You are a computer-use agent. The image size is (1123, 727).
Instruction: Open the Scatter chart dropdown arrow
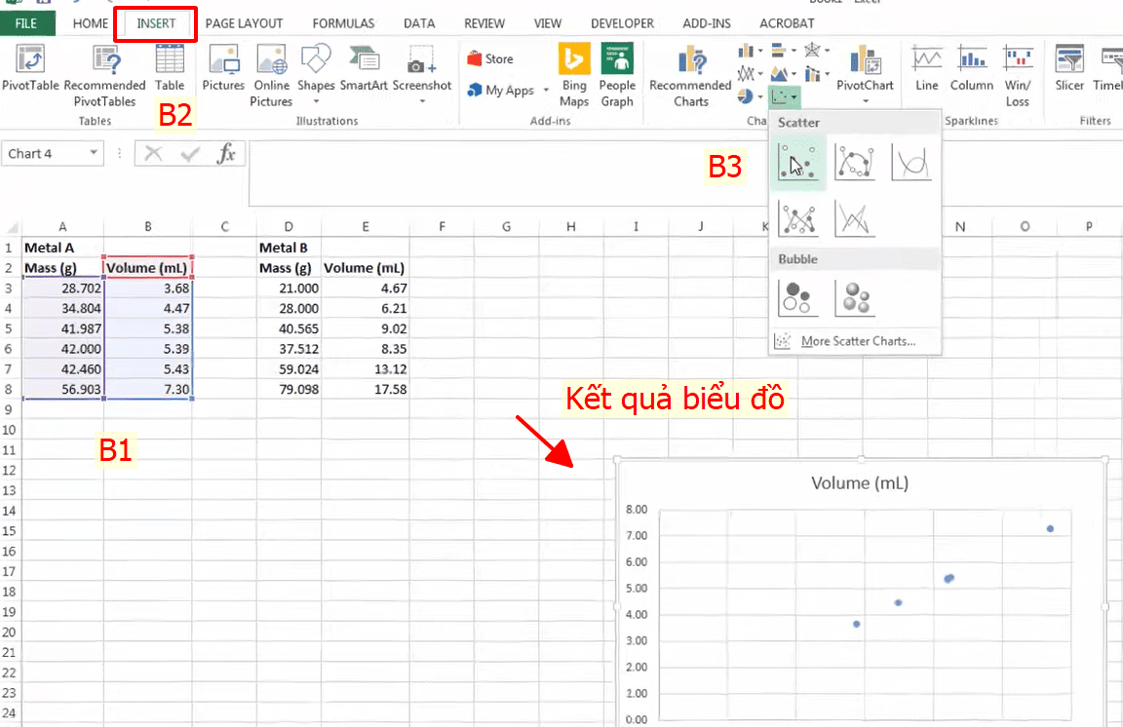(x=794, y=96)
